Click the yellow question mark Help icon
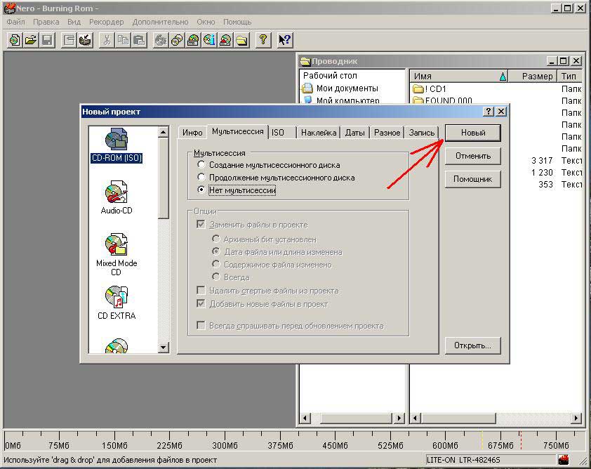Viewport: 591px width, 469px height. tap(263, 39)
